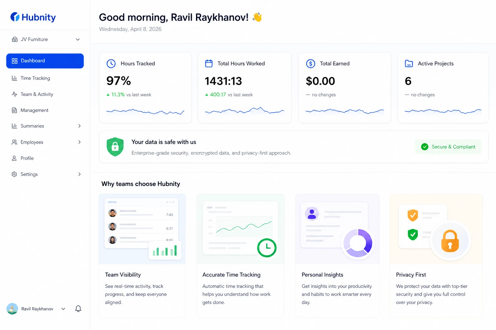The image size is (496, 330).
Task: Click the Total Earned dollar icon
Action: click(311, 63)
